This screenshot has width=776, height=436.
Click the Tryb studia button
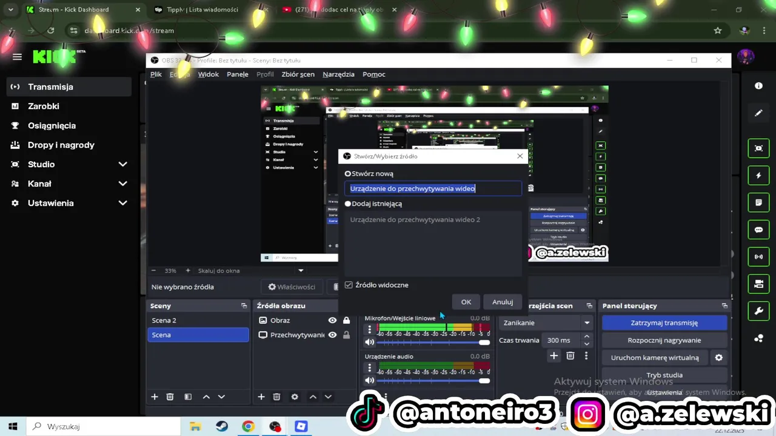click(x=664, y=375)
